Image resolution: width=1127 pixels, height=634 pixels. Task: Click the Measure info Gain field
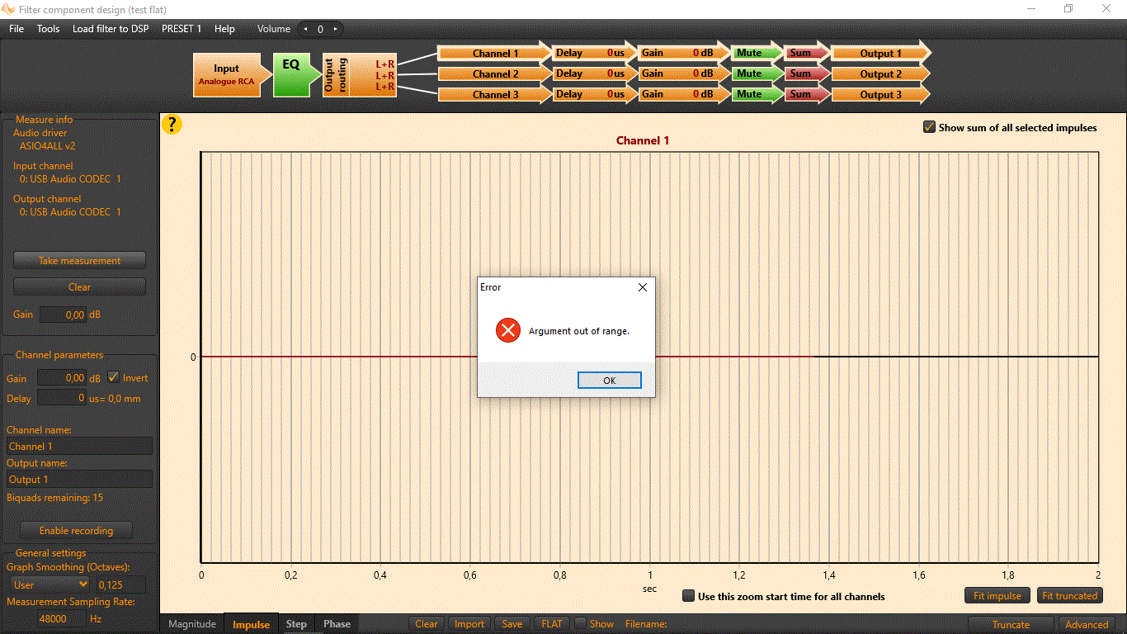click(63, 315)
